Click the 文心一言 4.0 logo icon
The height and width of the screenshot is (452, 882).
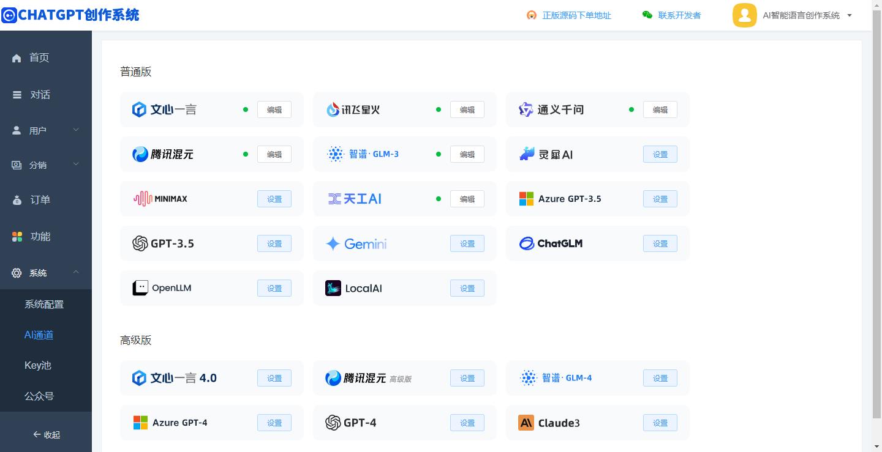[139, 378]
